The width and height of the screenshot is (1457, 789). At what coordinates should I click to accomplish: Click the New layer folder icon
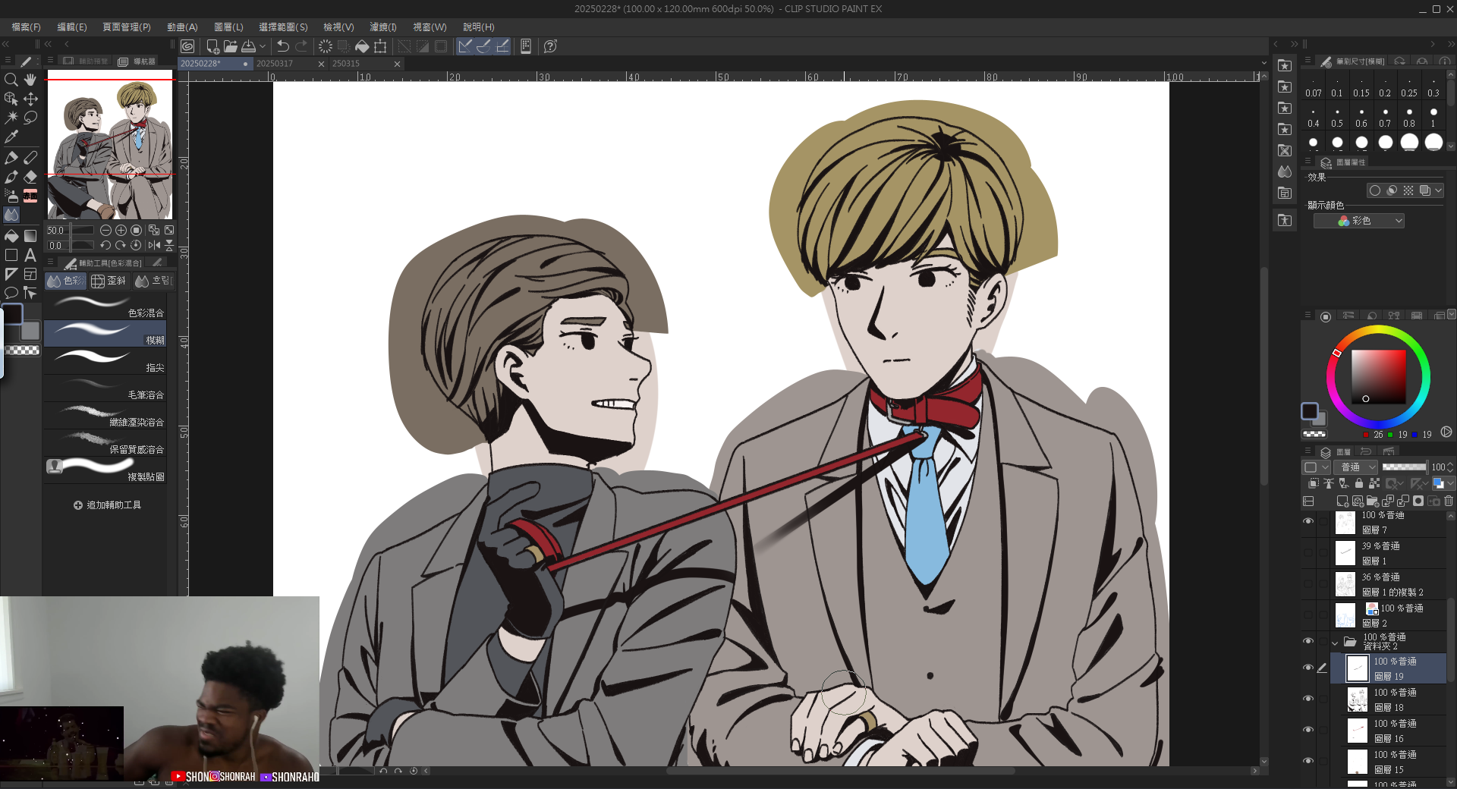click(1373, 501)
